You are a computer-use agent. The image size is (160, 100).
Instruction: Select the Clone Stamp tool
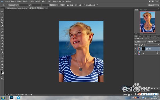[x=2, y=35]
